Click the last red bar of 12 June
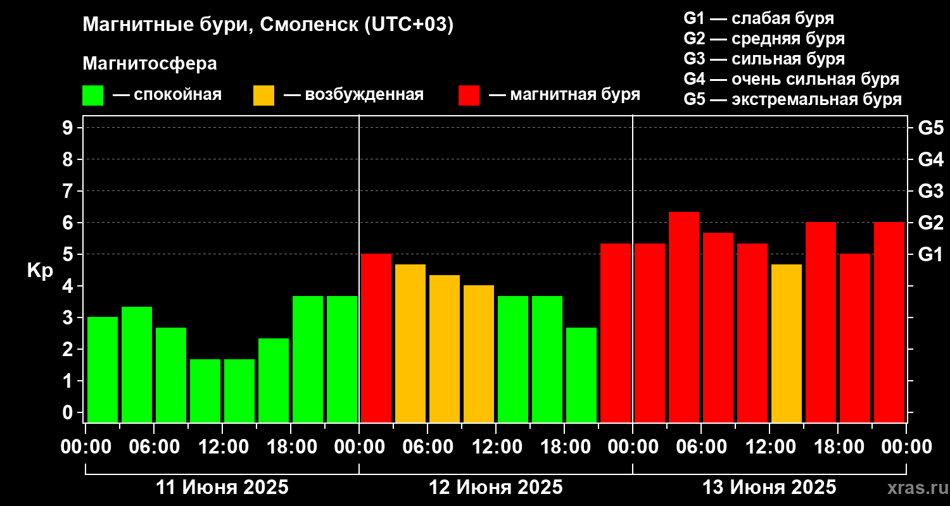This screenshot has width=950, height=506. click(x=616, y=333)
